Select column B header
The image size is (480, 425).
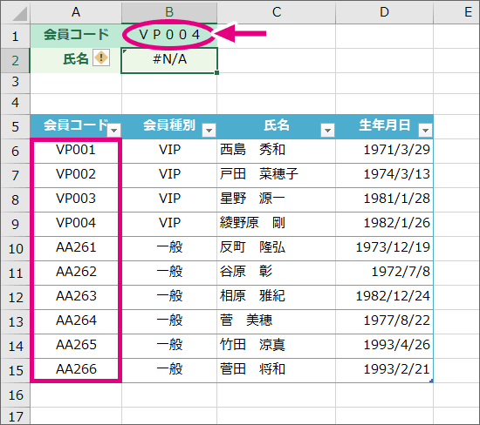click(x=169, y=12)
